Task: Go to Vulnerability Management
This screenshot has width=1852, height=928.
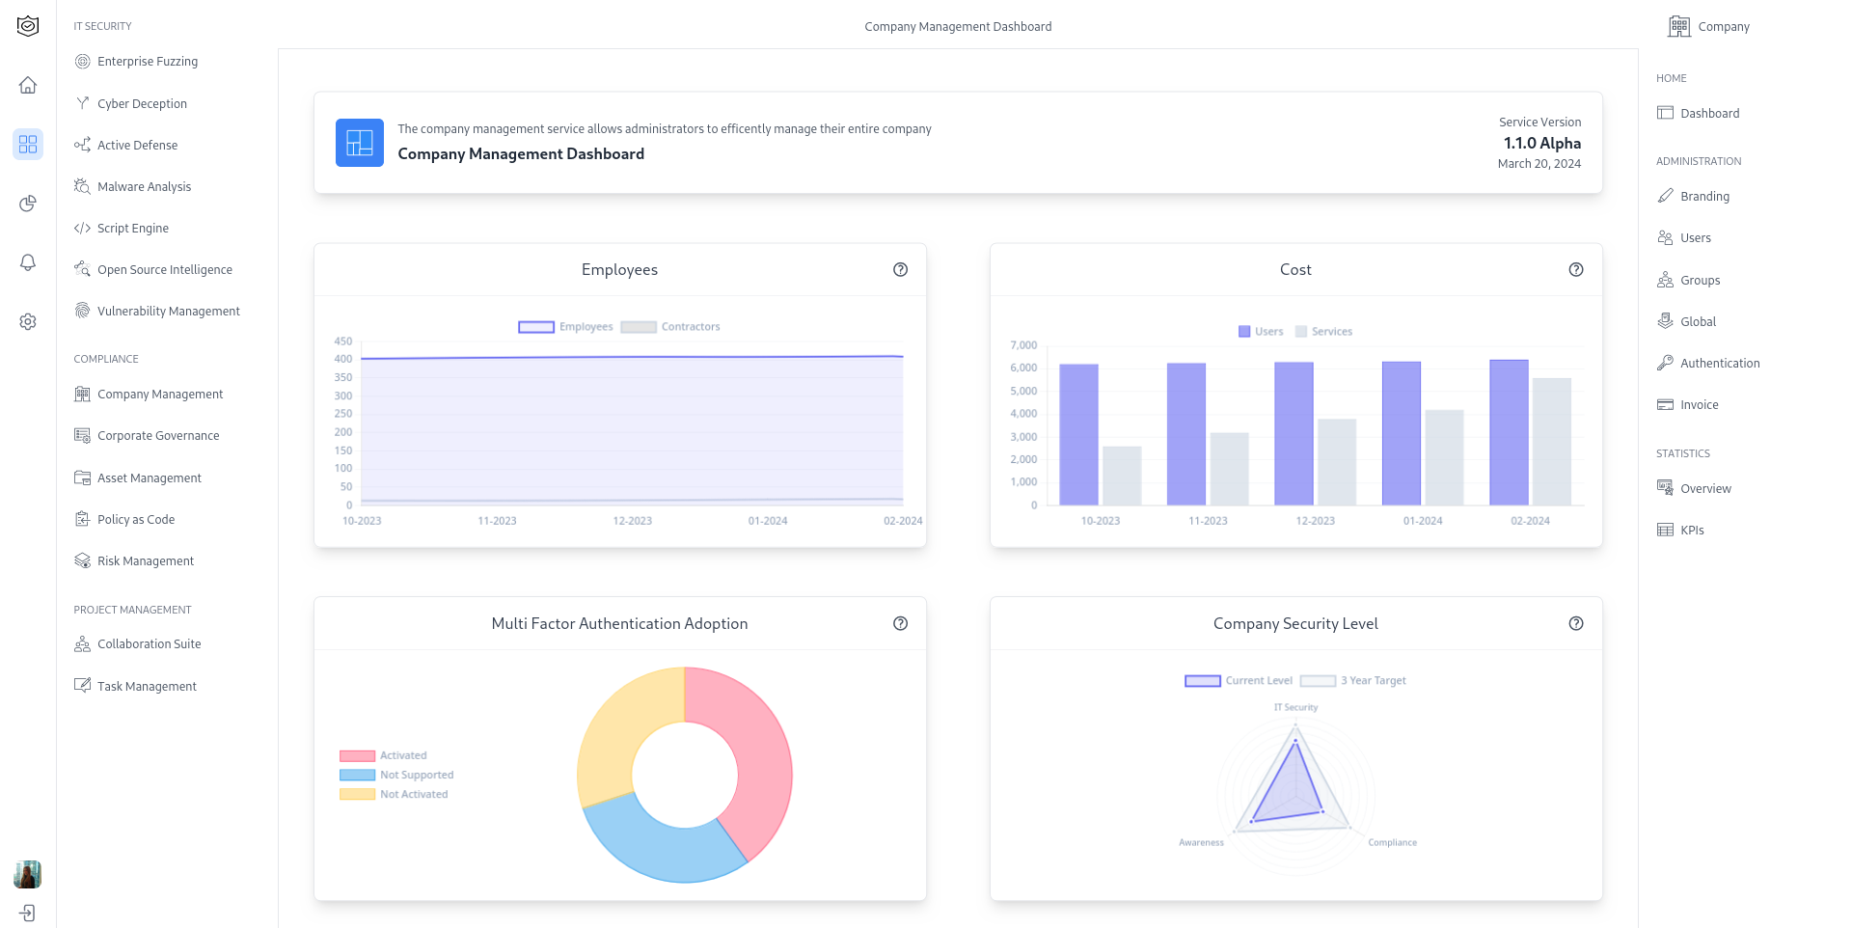Action: [168, 311]
